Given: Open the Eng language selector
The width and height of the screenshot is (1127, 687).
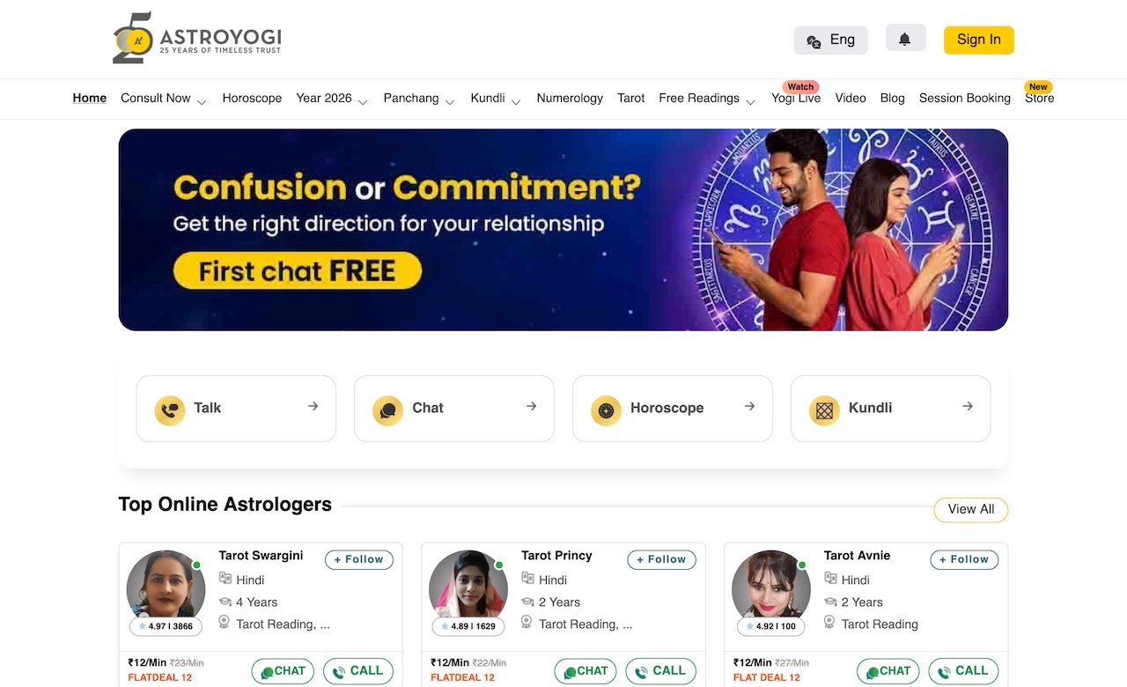Looking at the screenshot, I should point(830,40).
